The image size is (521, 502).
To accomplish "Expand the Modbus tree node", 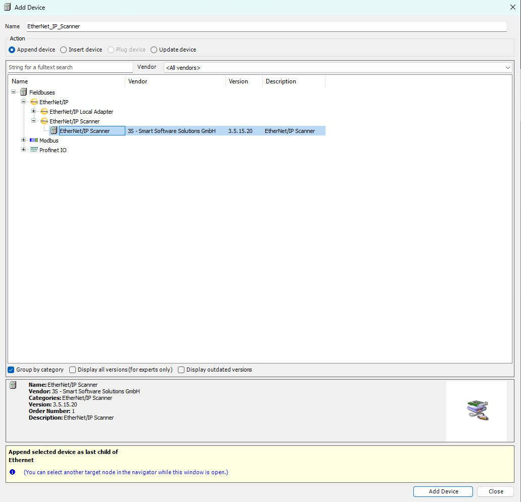I will click(23, 140).
